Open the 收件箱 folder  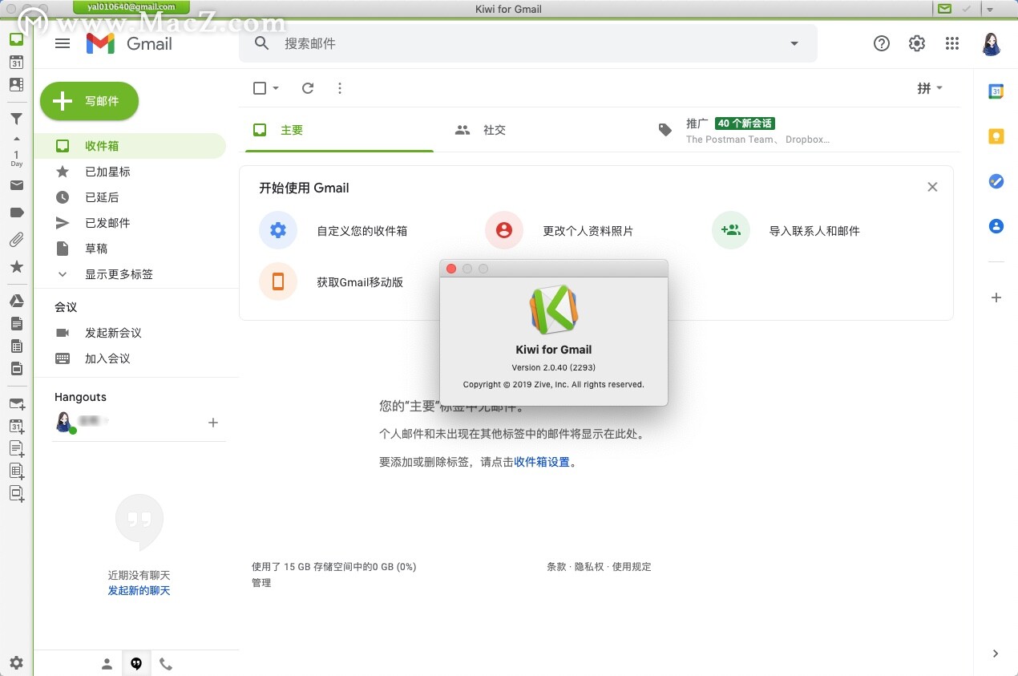(130, 146)
